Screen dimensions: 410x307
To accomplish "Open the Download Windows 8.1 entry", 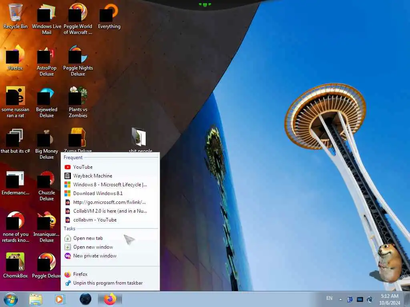I will 110,193.
